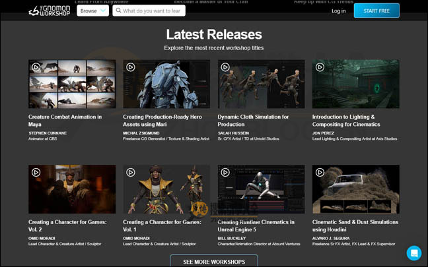Play icon on Creating Runtime Cinematics thumbnail
The width and height of the screenshot is (428, 267).
225,172
